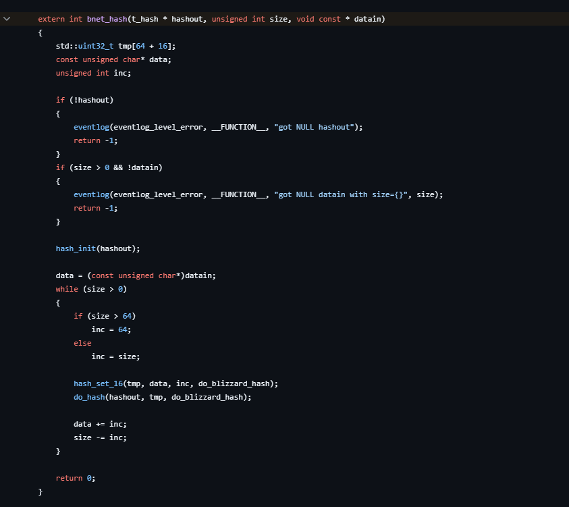Click the "data += inc;" statement
569x507 pixels.
coord(100,424)
